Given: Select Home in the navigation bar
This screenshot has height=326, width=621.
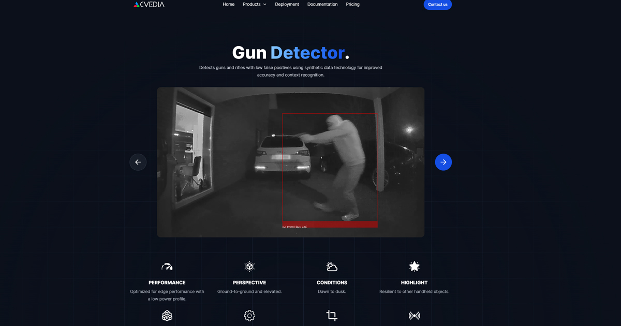Looking at the screenshot, I should click(x=228, y=4).
